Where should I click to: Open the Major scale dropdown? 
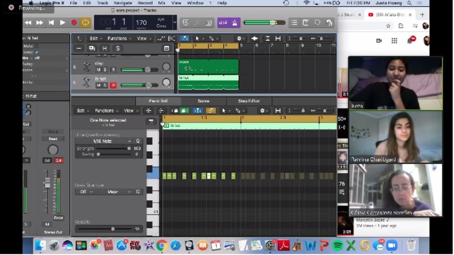(115, 192)
